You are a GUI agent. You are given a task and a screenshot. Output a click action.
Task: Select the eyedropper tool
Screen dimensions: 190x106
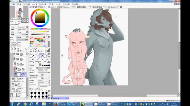pos(41,51)
